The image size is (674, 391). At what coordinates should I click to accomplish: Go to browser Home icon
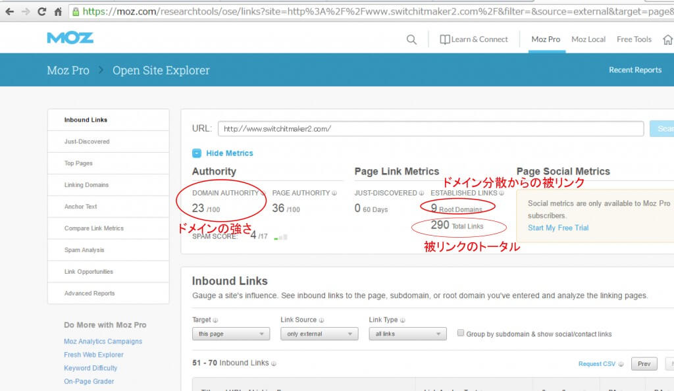(58, 12)
